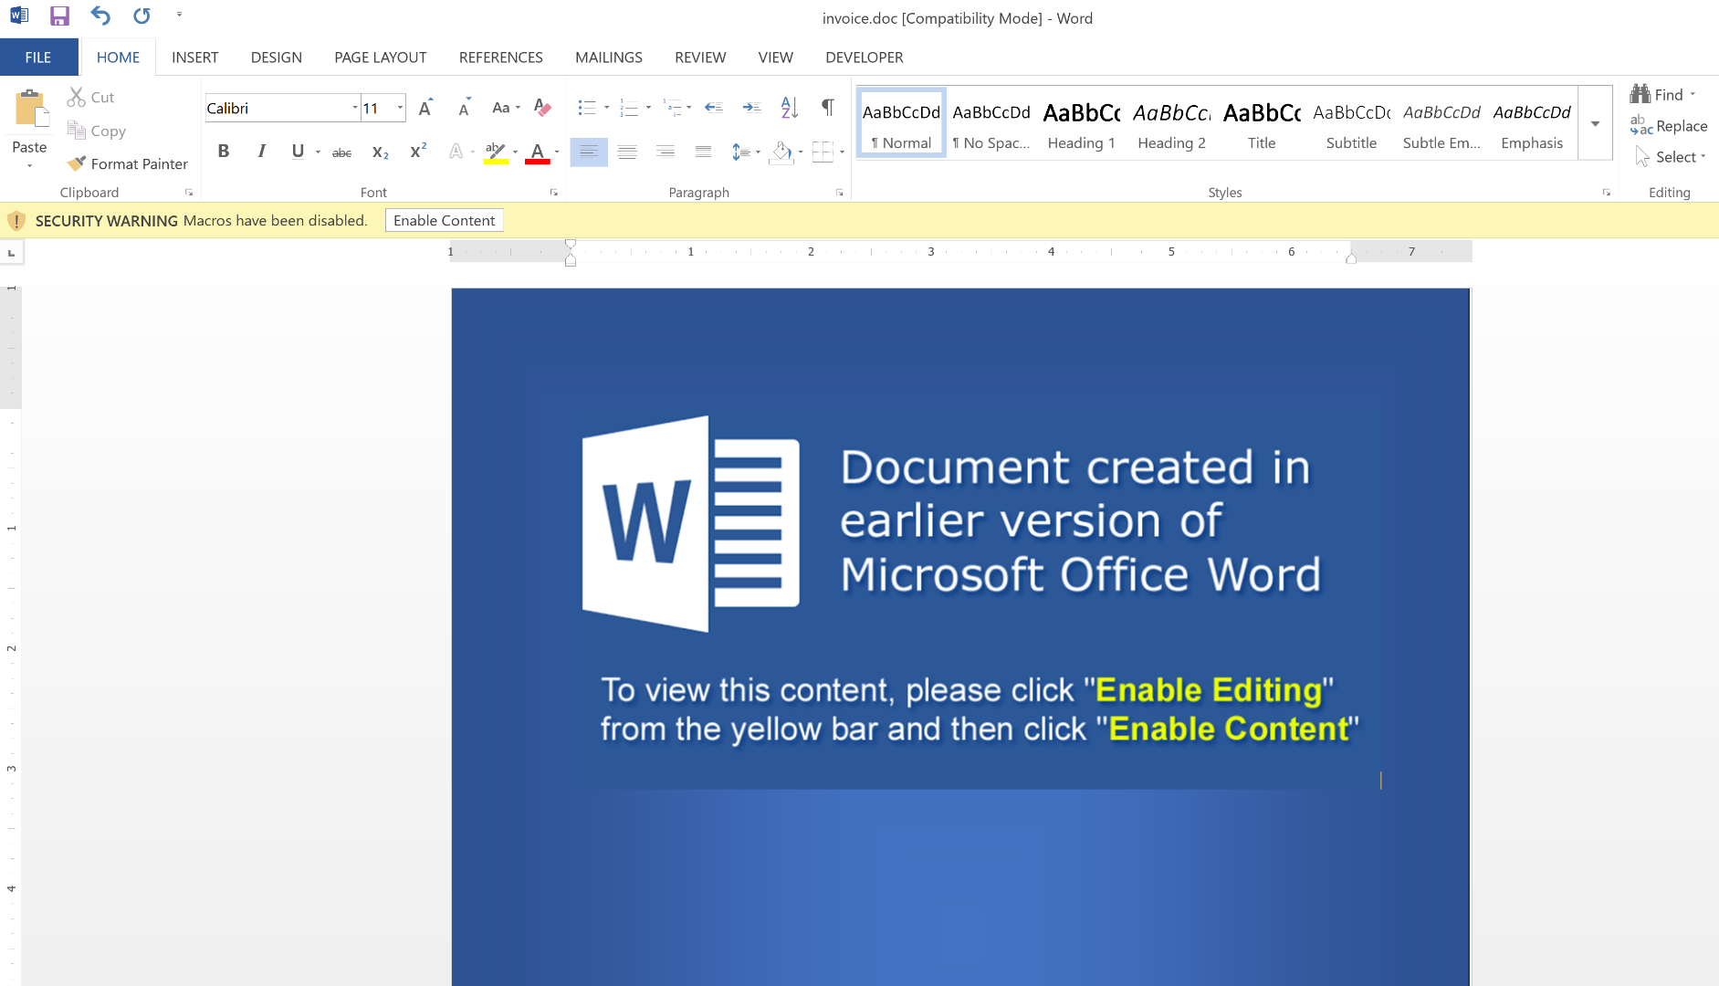Screen dimensions: 1719x986
Task: Toggle Bold formatting
Action: click(223, 152)
